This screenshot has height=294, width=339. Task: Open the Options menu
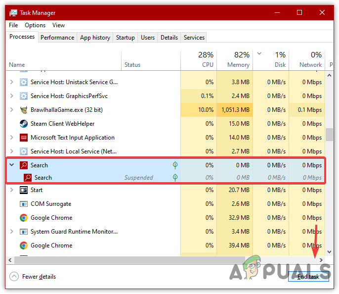[x=35, y=25]
